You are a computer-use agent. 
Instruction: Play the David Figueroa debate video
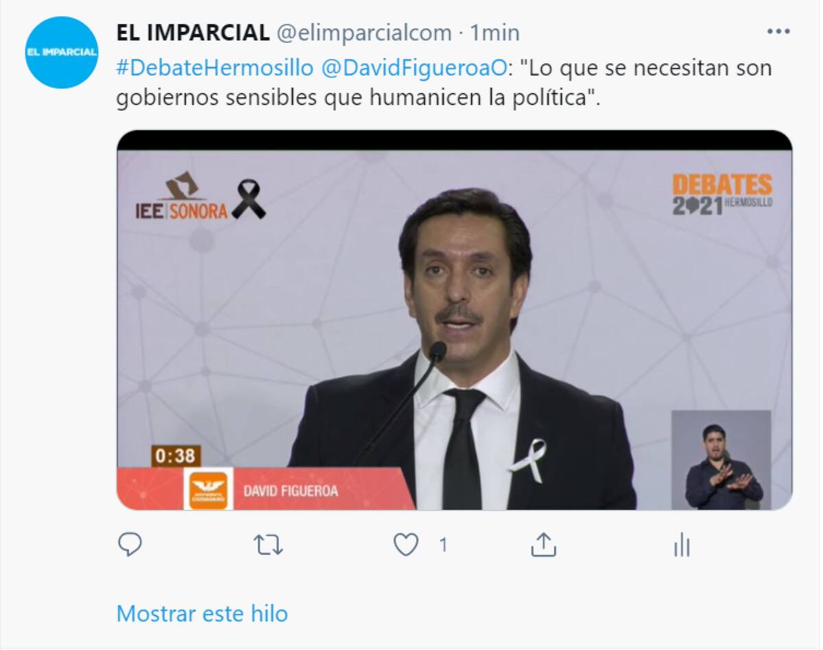[454, 320]
